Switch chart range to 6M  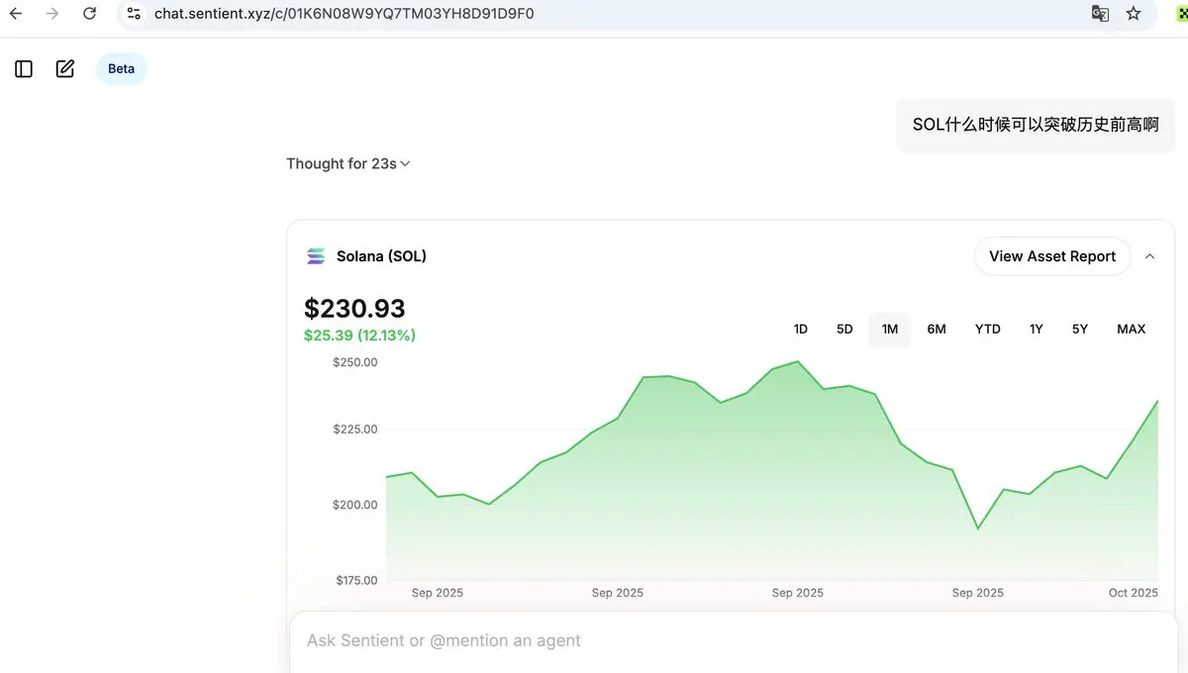coord(937,329)
